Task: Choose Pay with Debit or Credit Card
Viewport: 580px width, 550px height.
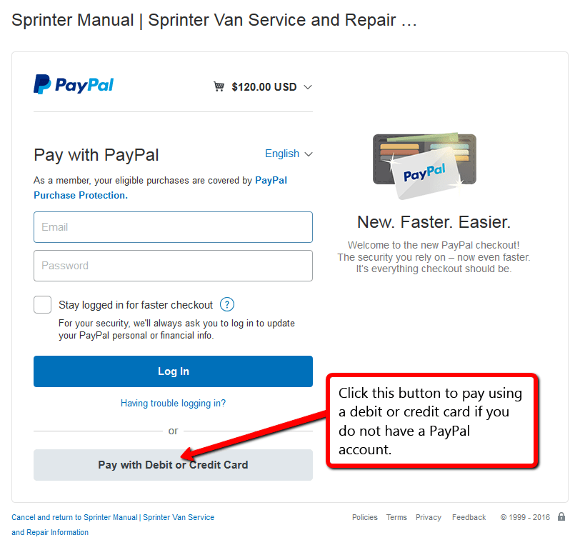Action: [173, 465]
